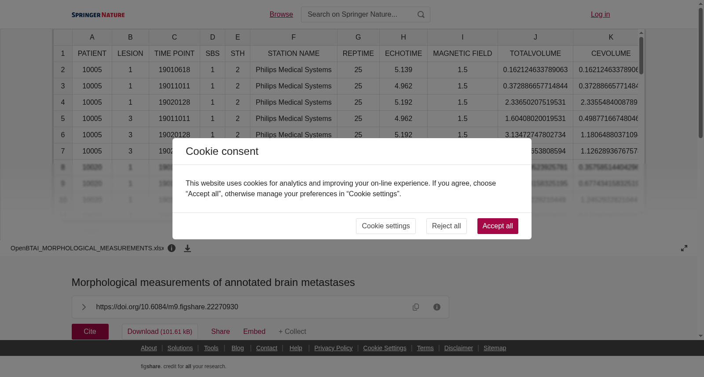Download the 101.61 kB file

(160, 332)
